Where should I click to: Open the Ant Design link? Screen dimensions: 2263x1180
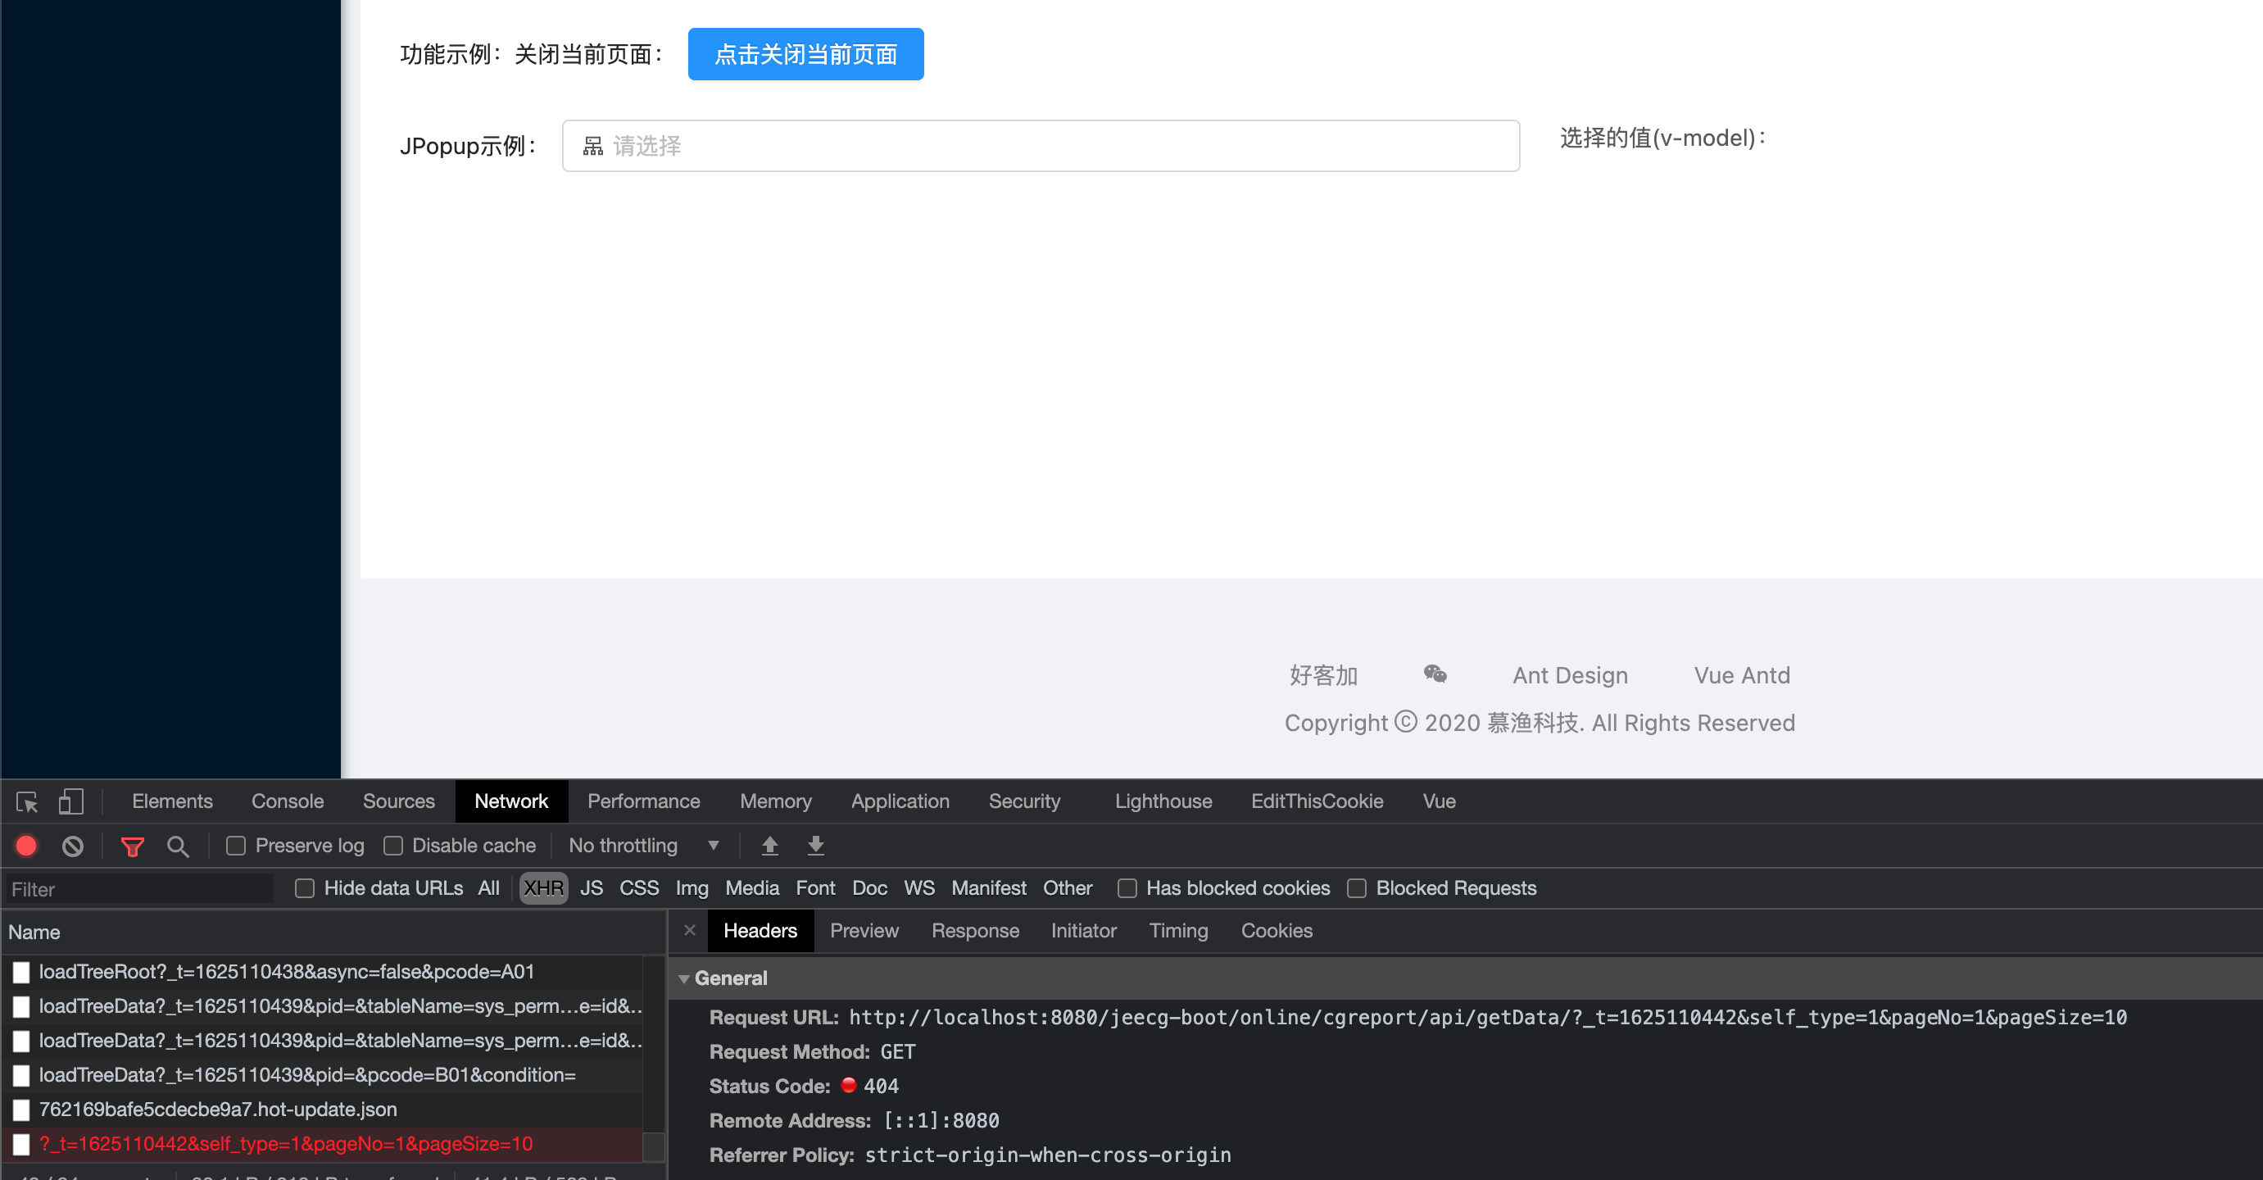[1570, 674]
